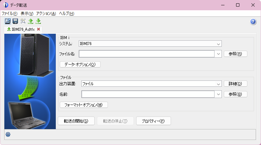Click into the 名前 input field
Image resolution: width=261 pixels, height=145 pixels.
148,94
